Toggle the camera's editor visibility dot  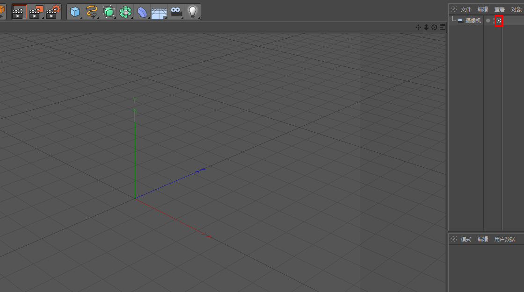[494, 18]
